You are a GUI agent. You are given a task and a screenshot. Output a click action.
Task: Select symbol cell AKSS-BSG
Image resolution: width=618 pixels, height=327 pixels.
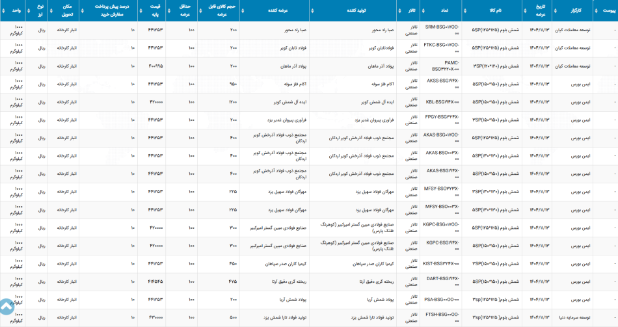coord(442,84)
